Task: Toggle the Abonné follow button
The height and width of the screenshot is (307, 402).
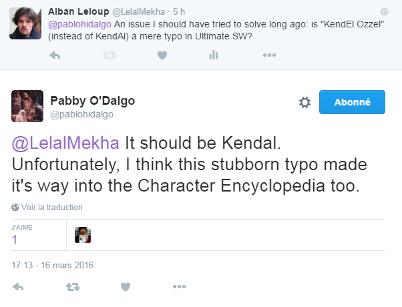Action: 352,102
